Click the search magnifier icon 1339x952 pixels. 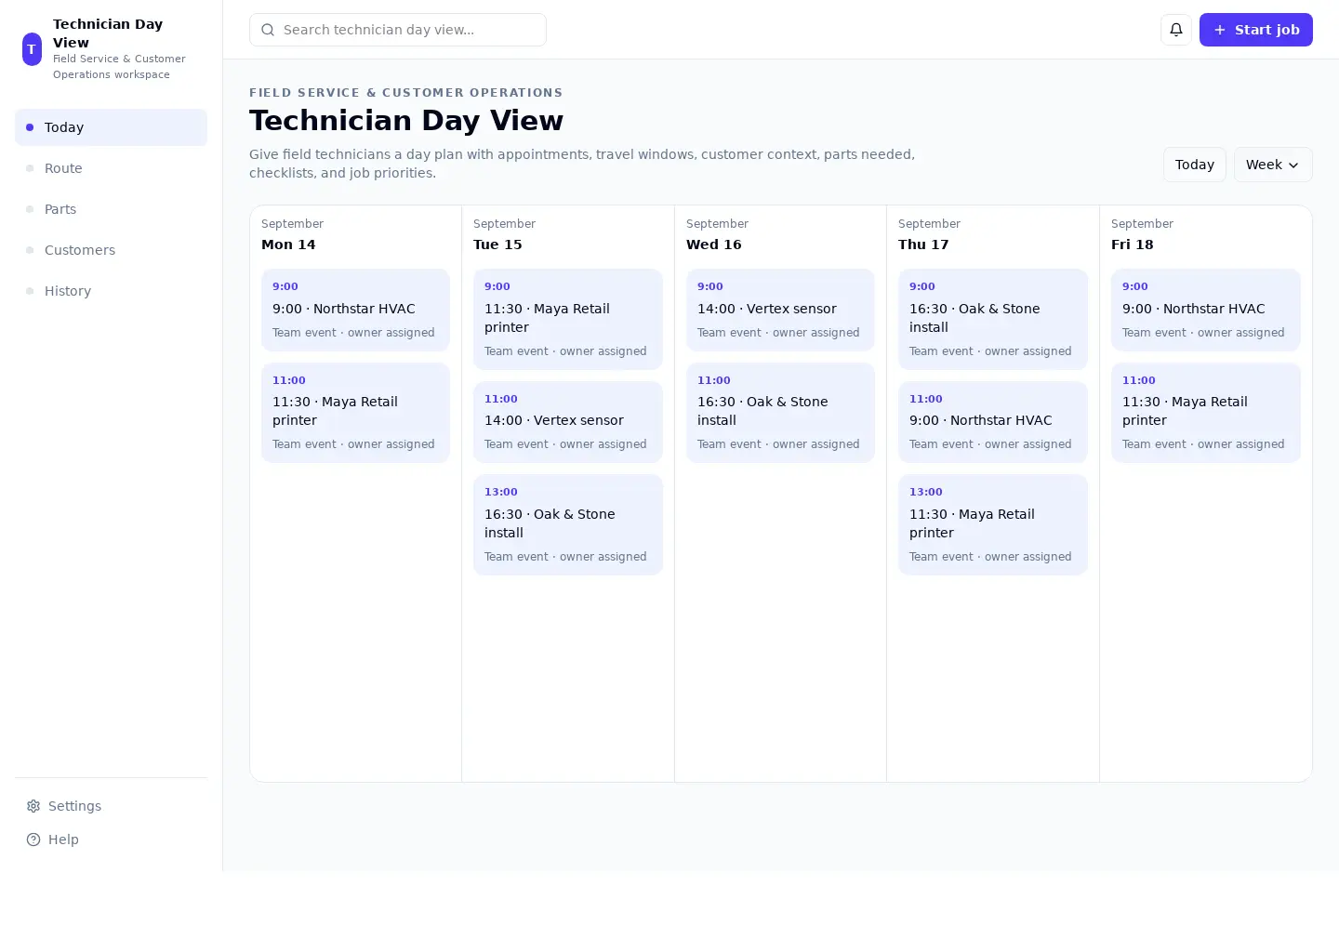[x=268, y=30]
